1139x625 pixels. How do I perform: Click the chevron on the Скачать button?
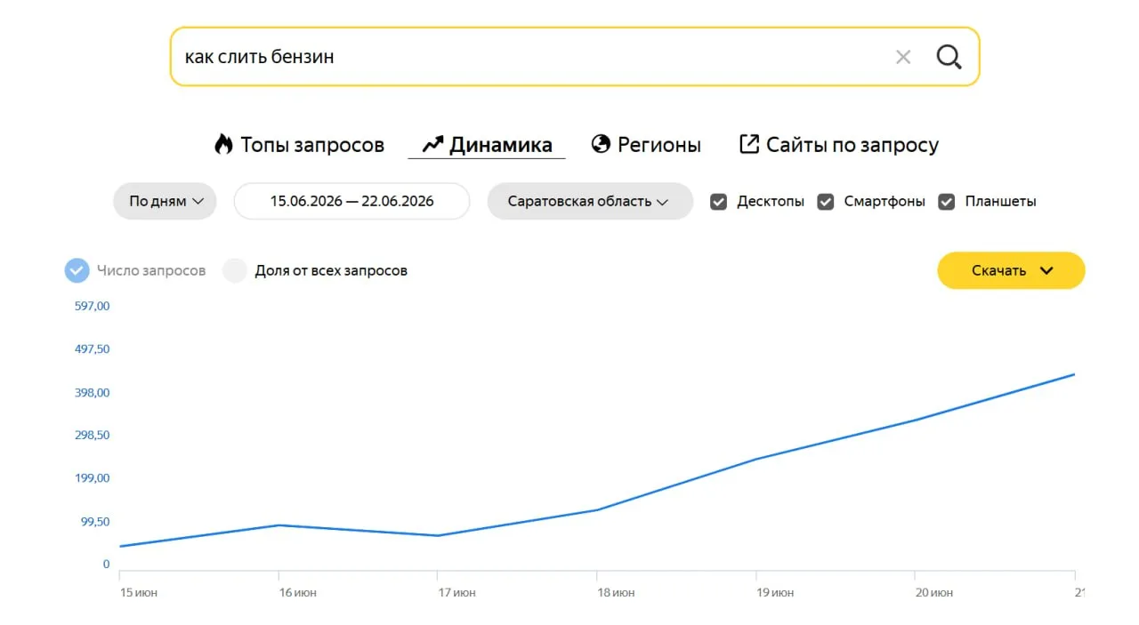(x=1046, y=270)
